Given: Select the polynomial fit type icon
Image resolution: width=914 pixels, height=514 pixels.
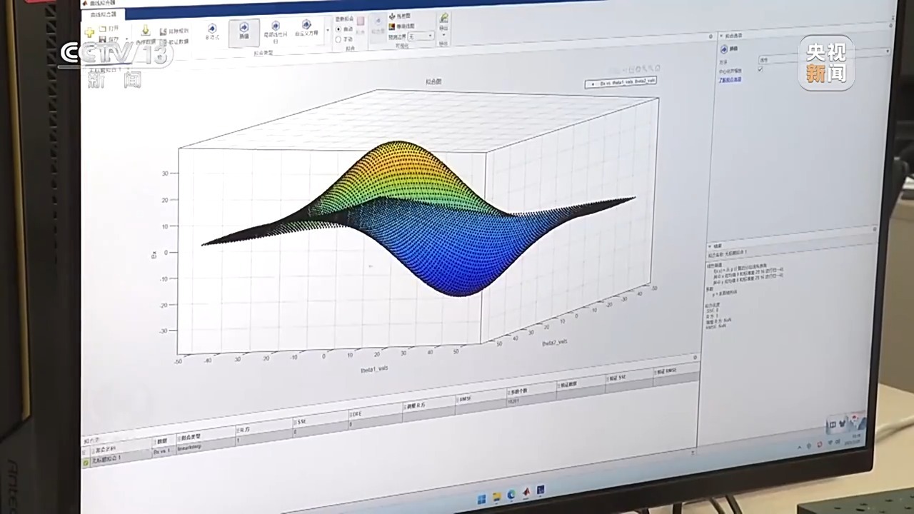Looking at the screenshot, I should pyautogui.click(x=211, y=30).
